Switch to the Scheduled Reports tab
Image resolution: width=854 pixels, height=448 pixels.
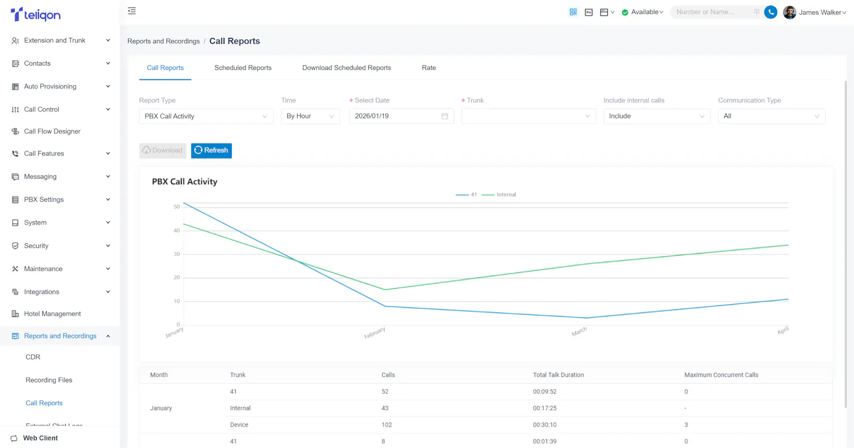[243, 68]
